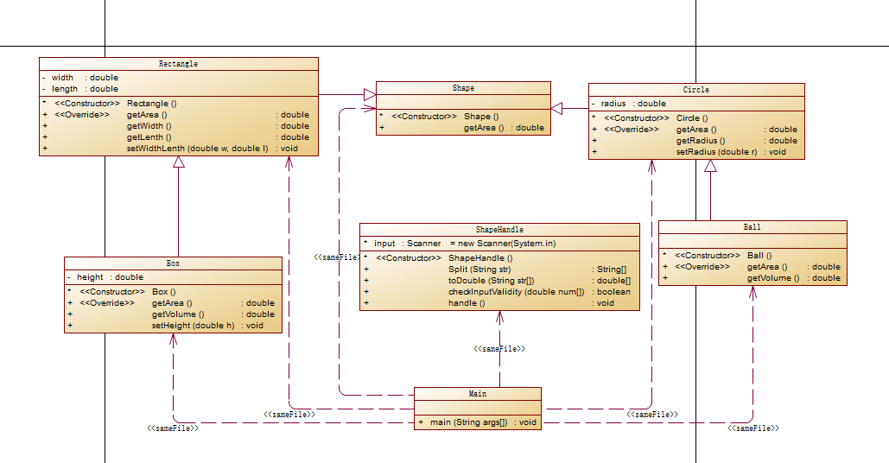Select the generalization triangle below the Circle class
Viewport: 889px width, 463px height.
click(710, 166)
